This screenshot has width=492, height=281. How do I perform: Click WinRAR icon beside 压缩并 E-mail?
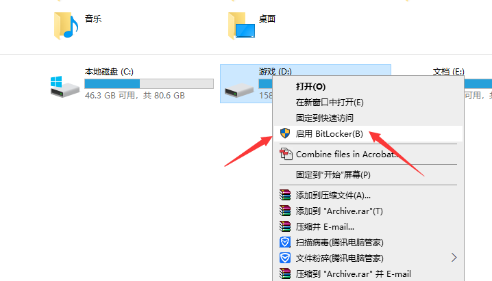pyautogui.click(x=285, y=226)
